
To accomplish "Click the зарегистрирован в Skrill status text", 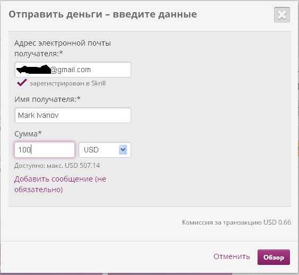I will (x=67, y=83).
